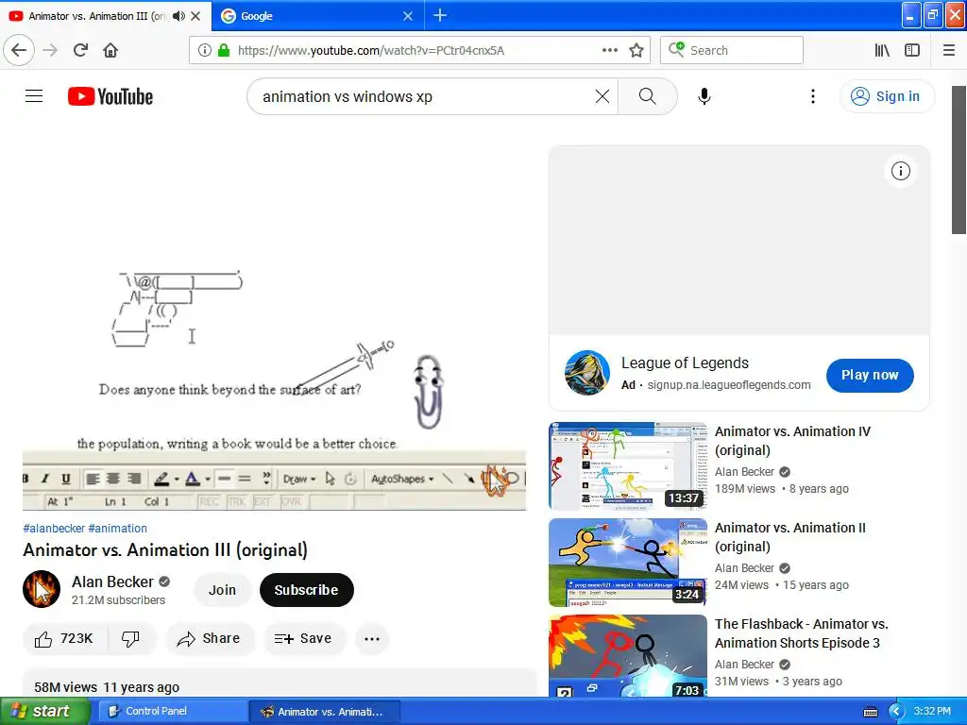The height and width of the screenshot is (725, 967).
Task: Show site information via the info icon
Action: click(x=205, y=50)
